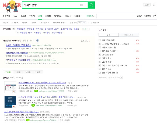Click the 로그인 button
The image size is (157, 123).
point(147,5)
